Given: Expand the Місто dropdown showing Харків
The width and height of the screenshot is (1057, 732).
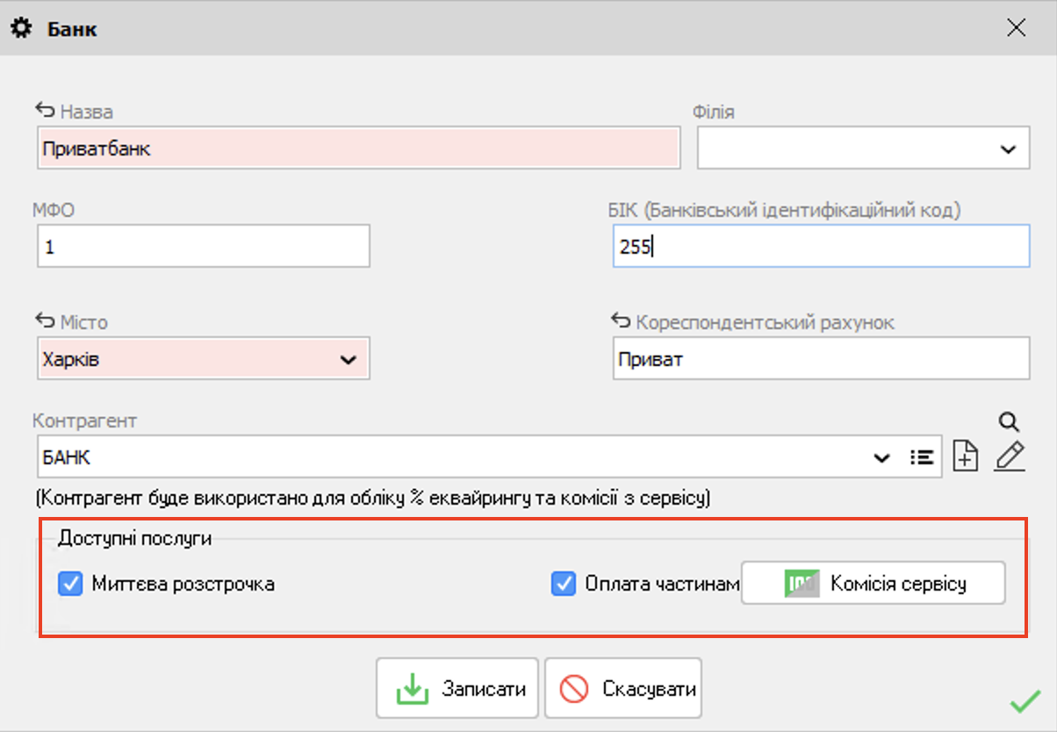Looking at the screenshot, I should pyautogui.click(x=348, y=358).
